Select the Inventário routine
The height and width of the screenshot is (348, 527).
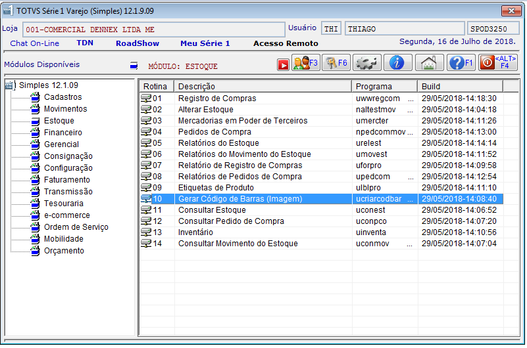[195, 232]
